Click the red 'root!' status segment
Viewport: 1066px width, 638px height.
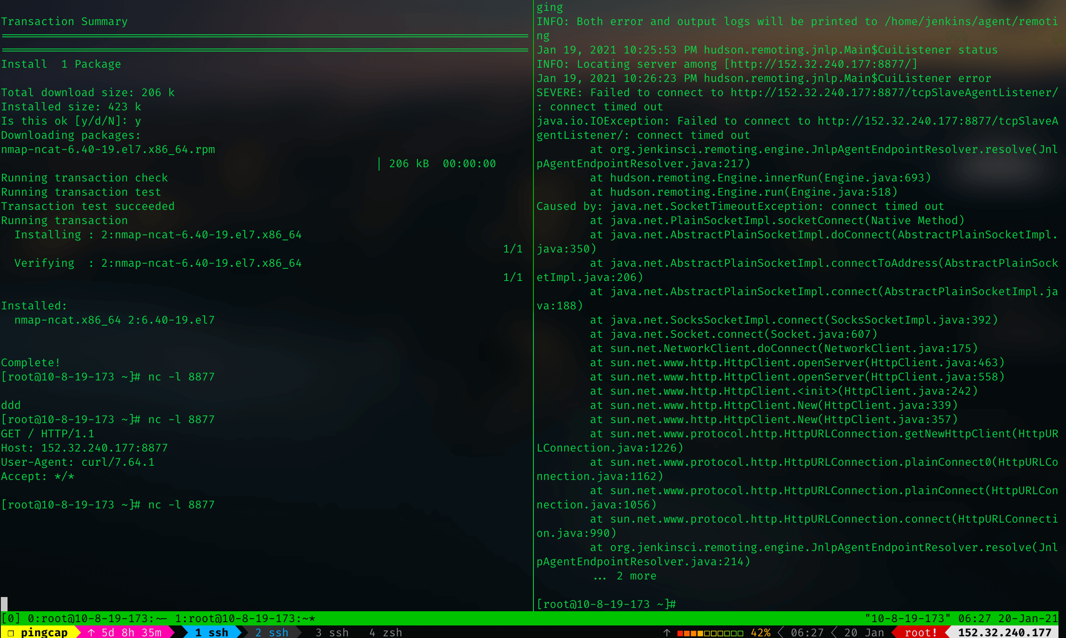(x=921, y=633)
